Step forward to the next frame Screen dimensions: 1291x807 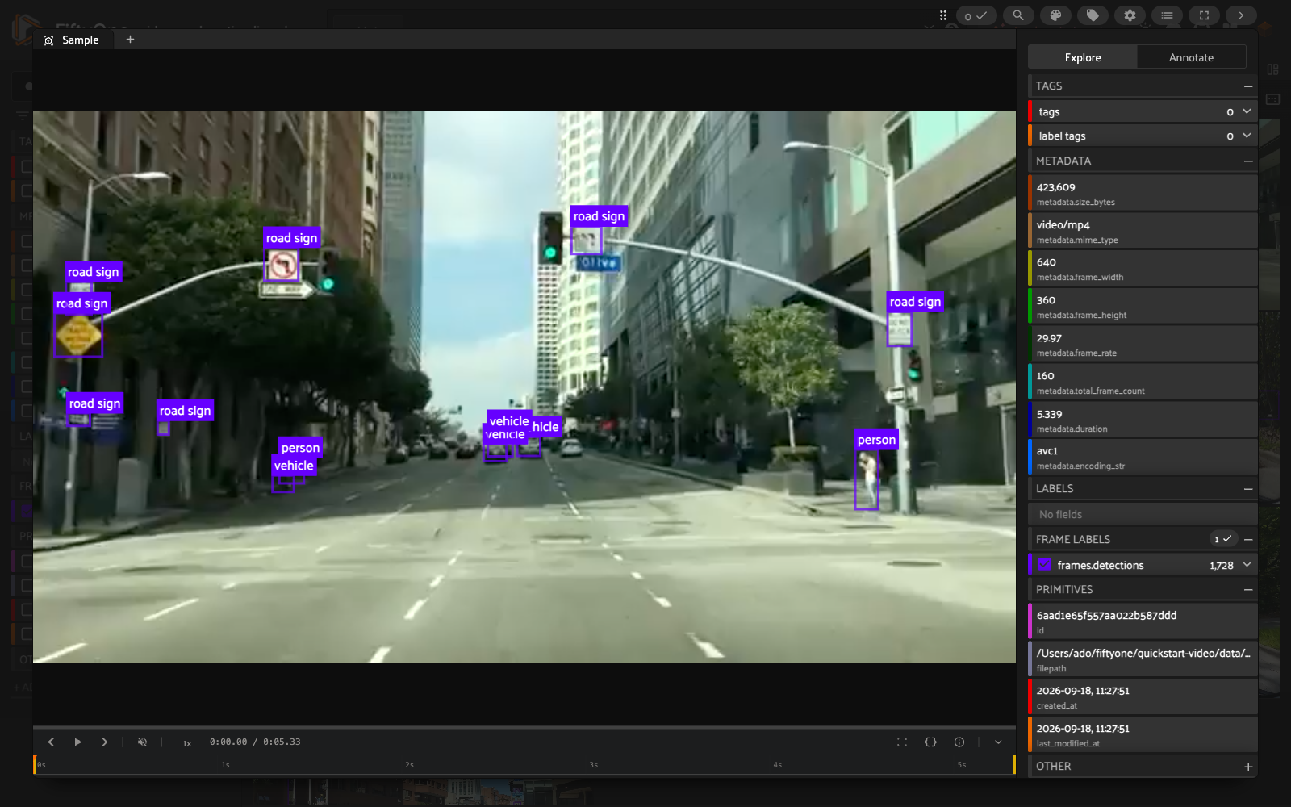[104, 742]
